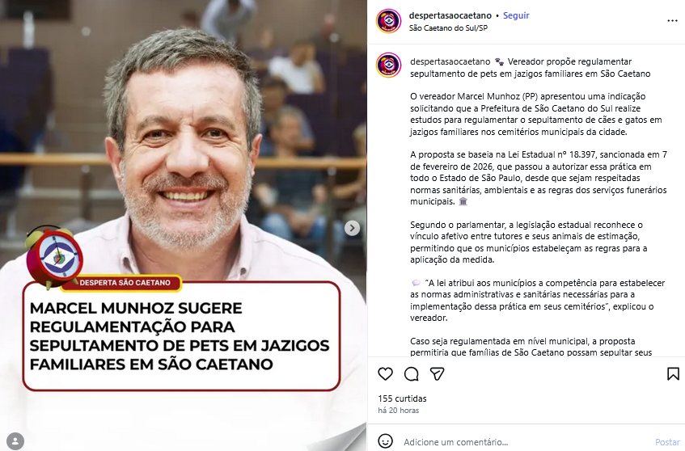Image resolution: width=685 pixels, height=451 pixels.
Task: Share the post via paper plane icon
Action: point(438,373)
